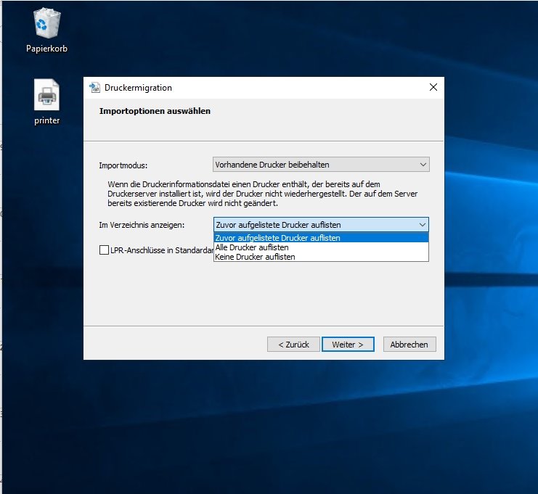The image size is (538, 494).
Task: Click the 'Im Verzeichnis anzeigen:' label
Action: (x=142, y=225)
